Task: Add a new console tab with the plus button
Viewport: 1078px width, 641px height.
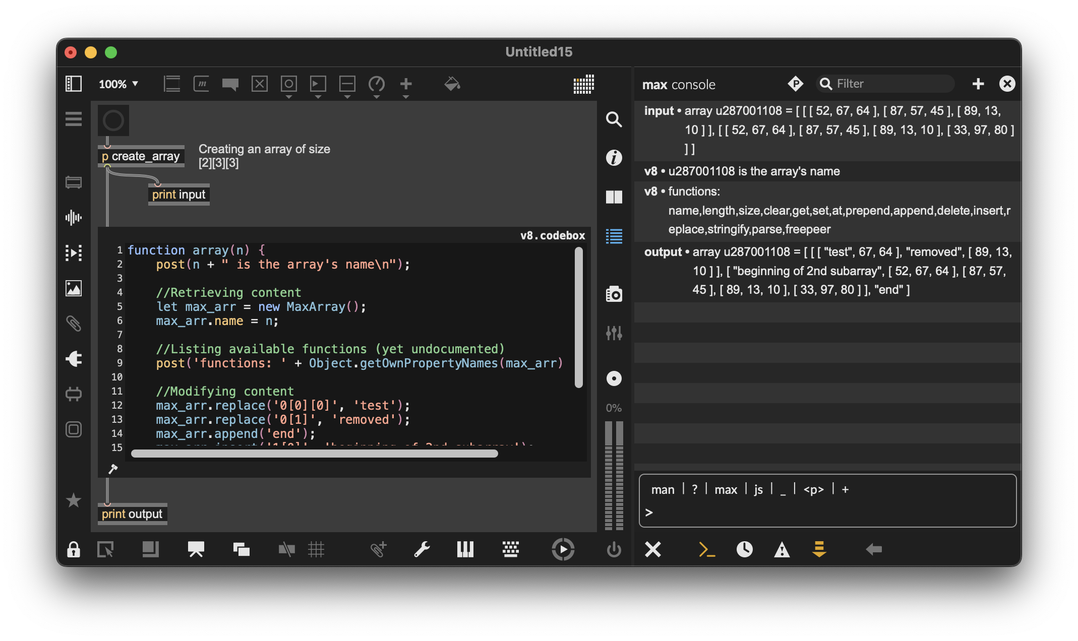Action: tap(978, 84)
